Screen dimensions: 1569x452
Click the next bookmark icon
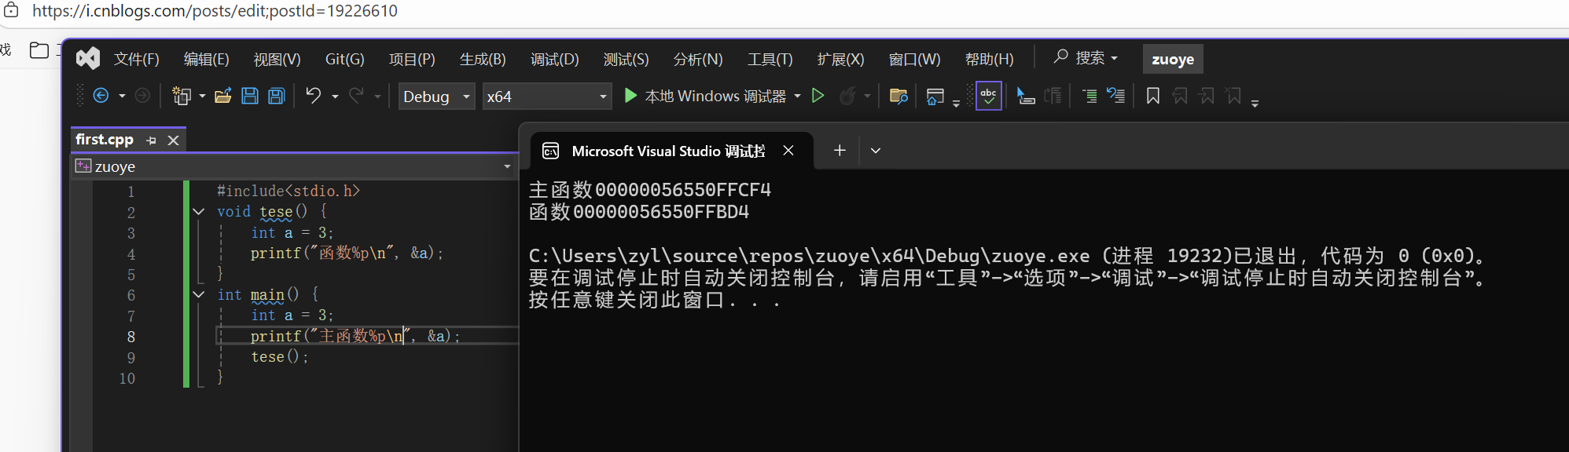pos(1207,96)
